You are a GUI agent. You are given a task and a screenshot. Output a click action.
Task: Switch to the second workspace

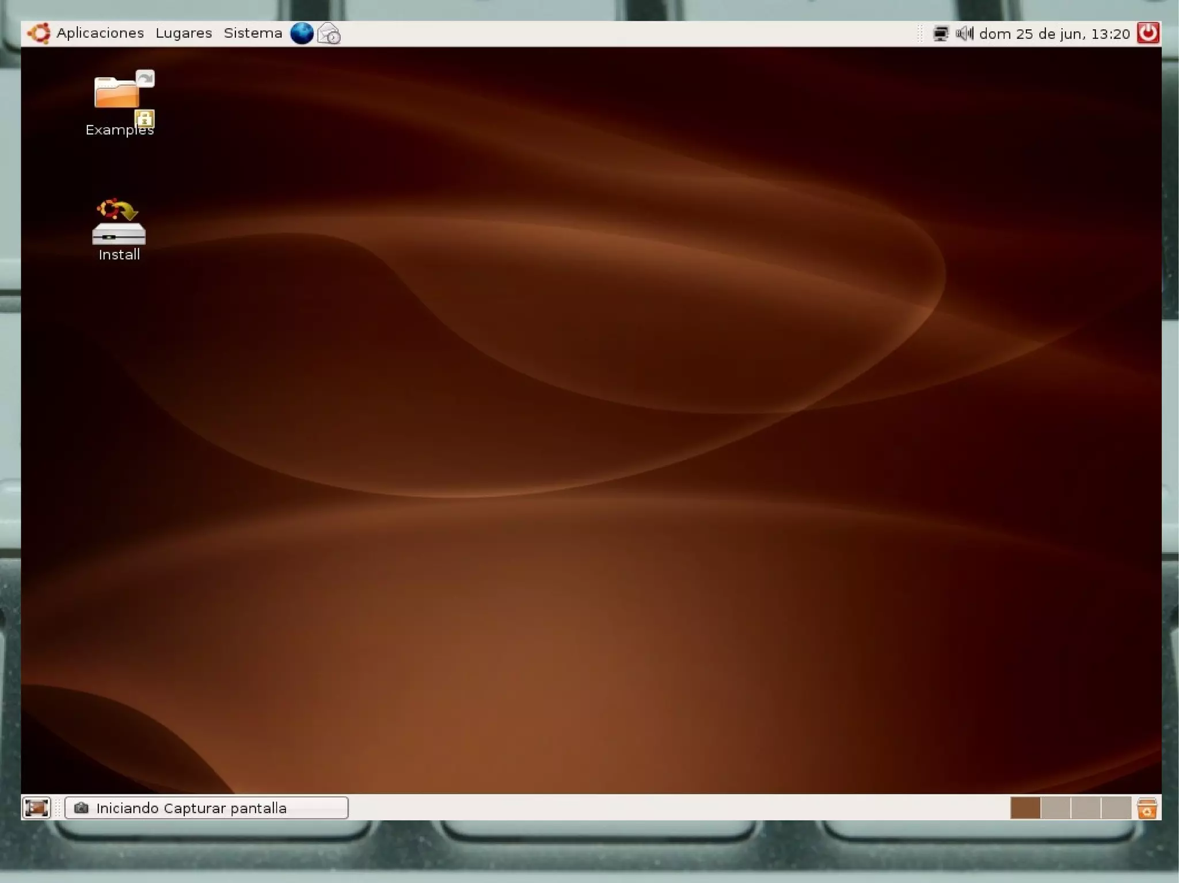1056,808
